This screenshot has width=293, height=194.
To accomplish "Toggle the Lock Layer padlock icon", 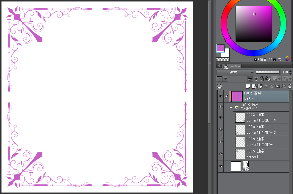I will click(x=262, y=79).
